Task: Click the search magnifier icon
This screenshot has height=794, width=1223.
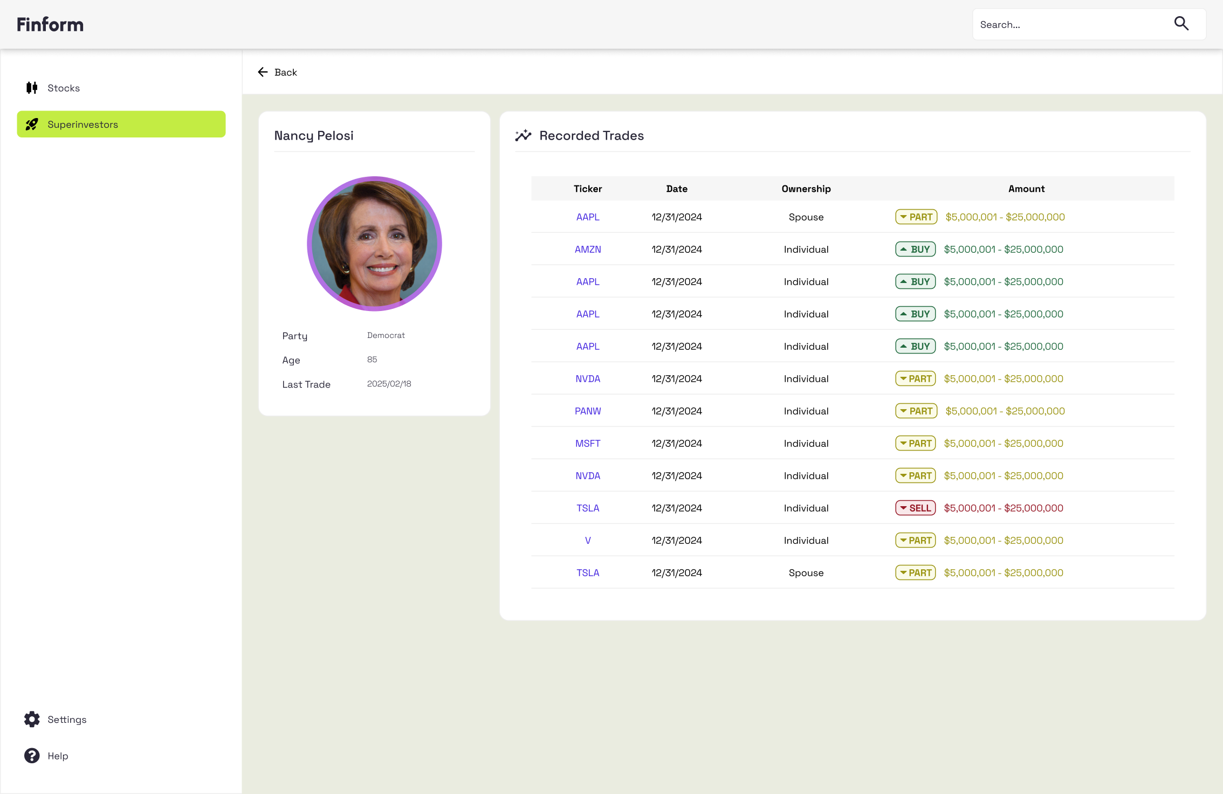Action: click(1181, 24)
